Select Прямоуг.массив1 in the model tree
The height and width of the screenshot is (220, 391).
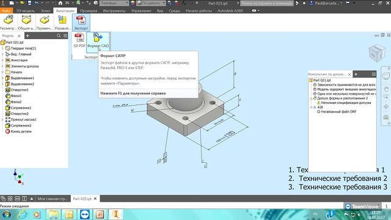pos(21,120)
